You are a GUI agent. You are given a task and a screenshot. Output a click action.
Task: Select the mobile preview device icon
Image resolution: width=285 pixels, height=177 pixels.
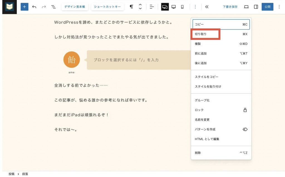[182, 7]
